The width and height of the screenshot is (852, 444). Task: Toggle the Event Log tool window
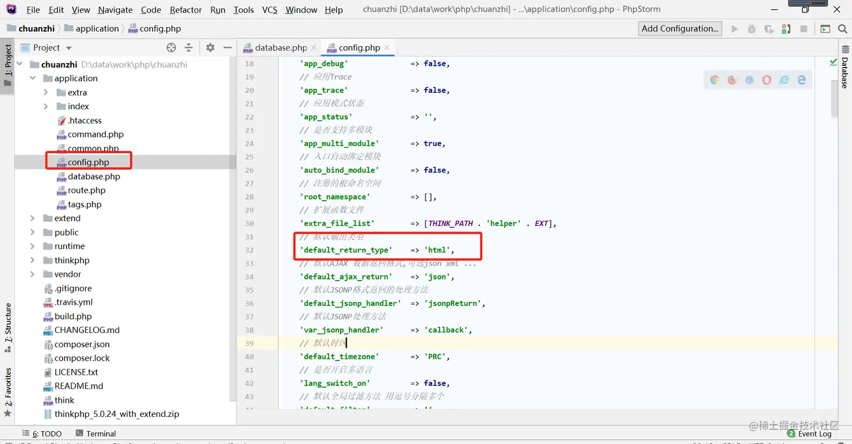[x=810, y=433]
